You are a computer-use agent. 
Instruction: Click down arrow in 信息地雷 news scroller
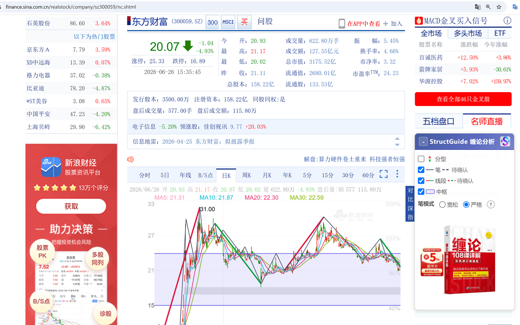point(397,145)
